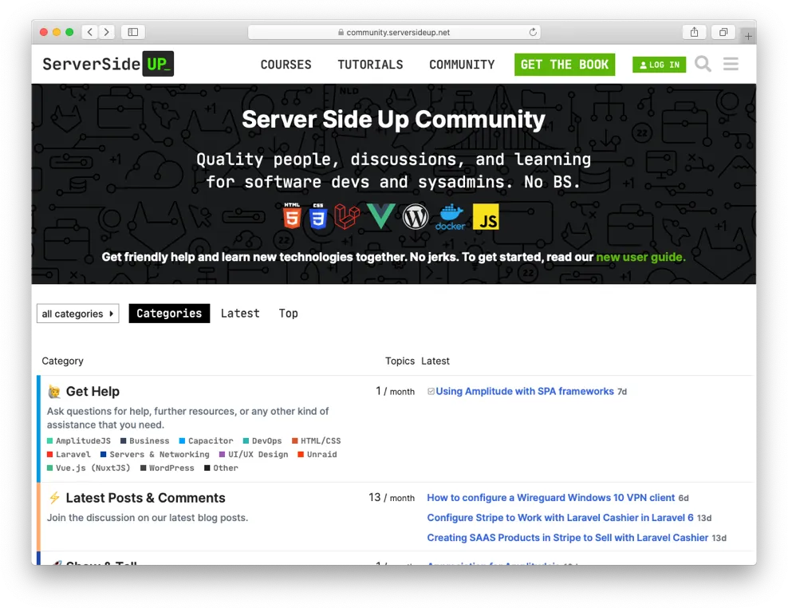Open site search with the magnifier icon
The height and width of the screenshot is (608, 788).
pyautogui.click(x=703, y=64)
